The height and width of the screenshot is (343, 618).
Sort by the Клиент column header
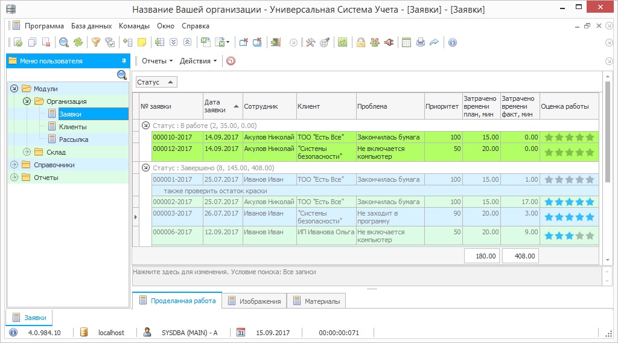pyautogui.click(x=327, y=106)
